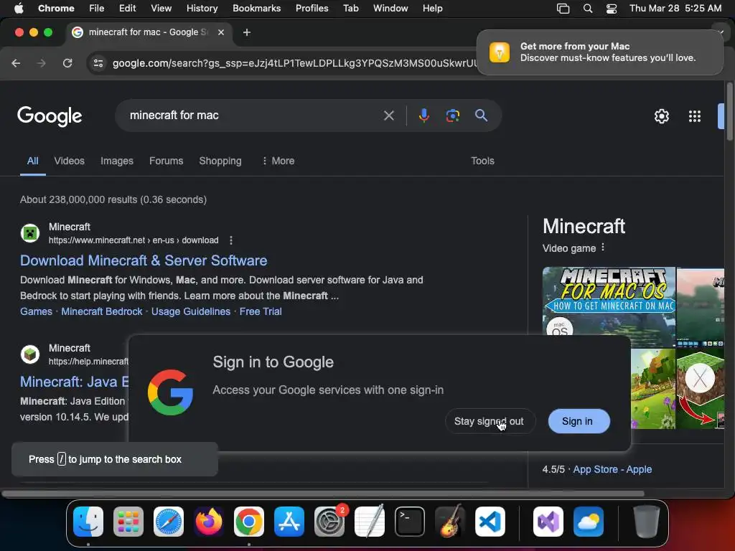Screen dimensions: 735x551
Task: Open the Minecraft: Java Edition result
Action: (74, 382)
